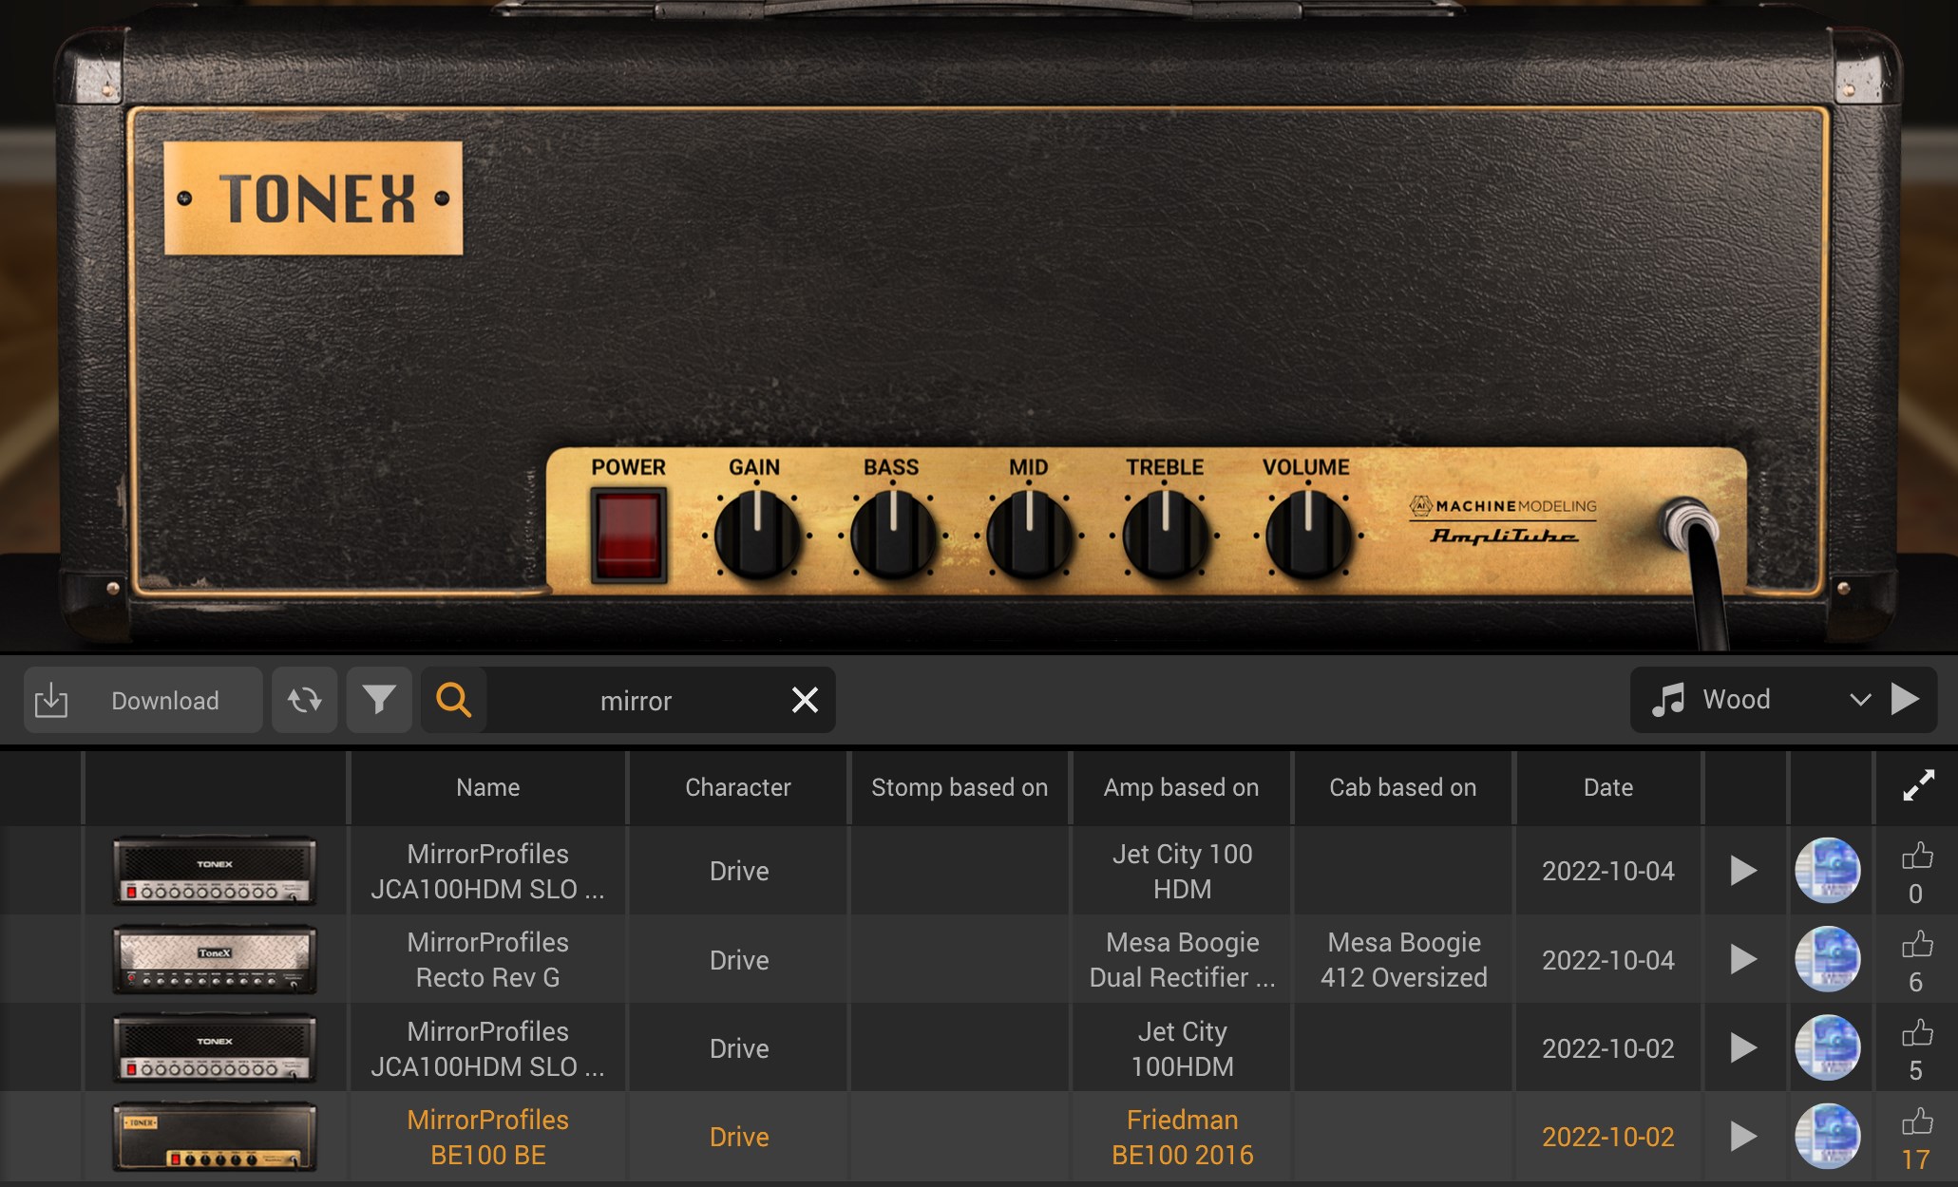Like the MirrorProfiles BE100 BE preset
The image size is (1958, 1187).
(x=1916, y=1122)
